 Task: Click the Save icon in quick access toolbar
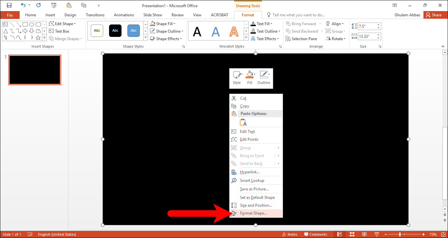pyautogui.click(x=9, y=5)
